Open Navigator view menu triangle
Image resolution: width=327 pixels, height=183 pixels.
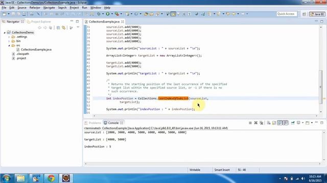78,27
